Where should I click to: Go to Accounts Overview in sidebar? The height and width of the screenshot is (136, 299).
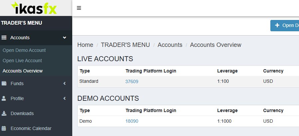click(23, 71)
